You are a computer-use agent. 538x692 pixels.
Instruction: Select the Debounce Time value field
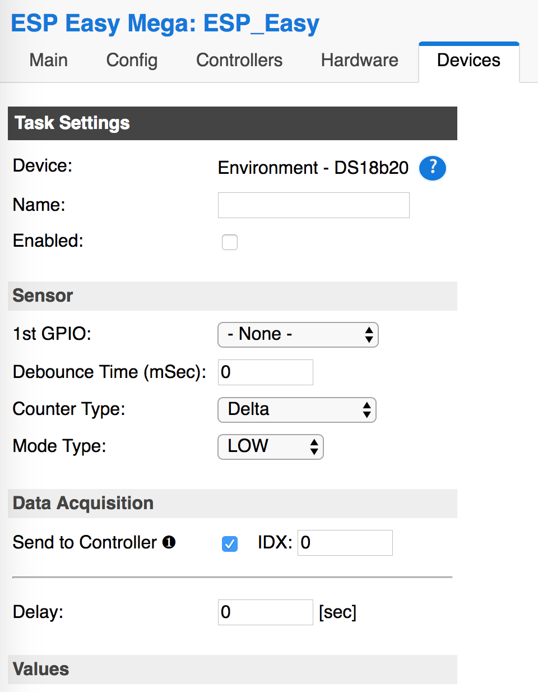pyautogui.click(x=265, y=372)
